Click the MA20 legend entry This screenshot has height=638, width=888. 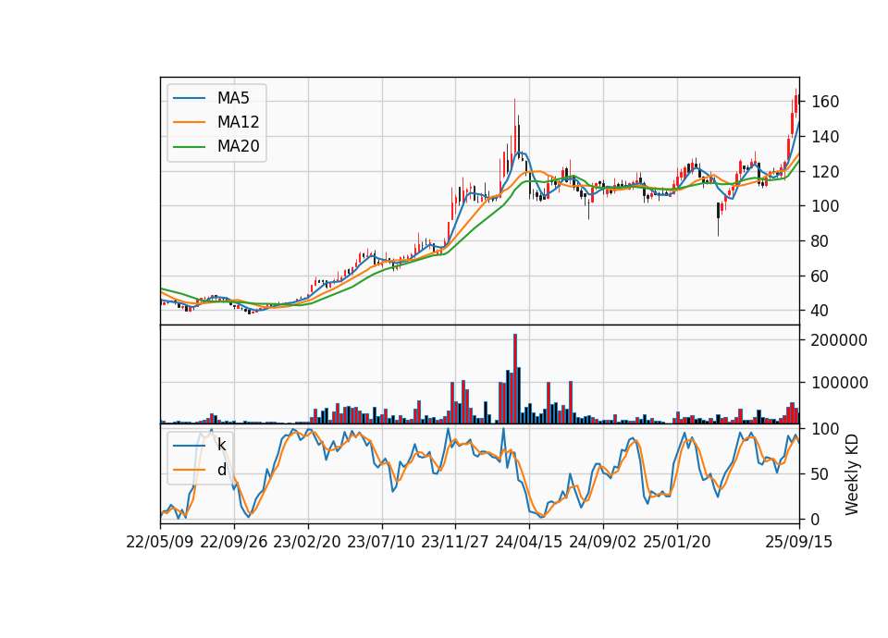216,147
